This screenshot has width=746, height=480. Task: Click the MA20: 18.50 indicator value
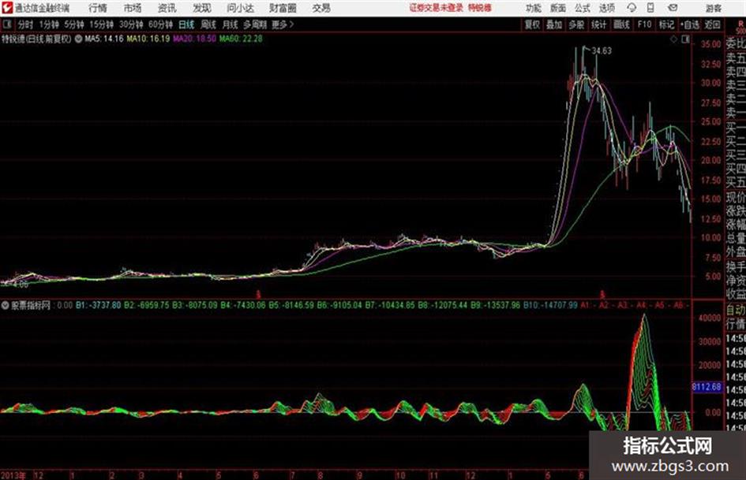[194, 39]
